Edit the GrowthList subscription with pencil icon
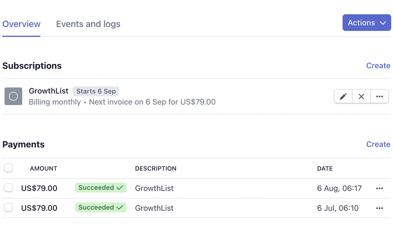393x236 pixels. click(x=343, y=96)
